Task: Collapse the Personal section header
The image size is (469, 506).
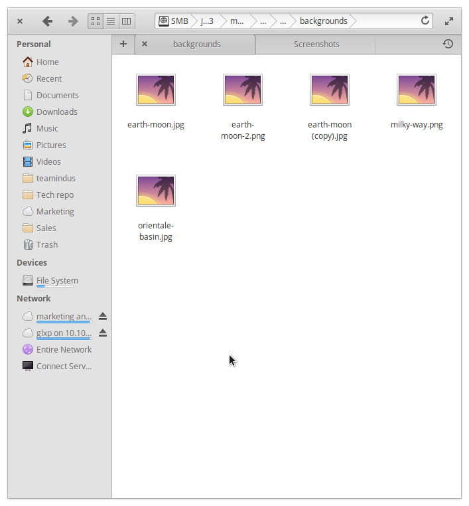Action: [x=34, y=44]
